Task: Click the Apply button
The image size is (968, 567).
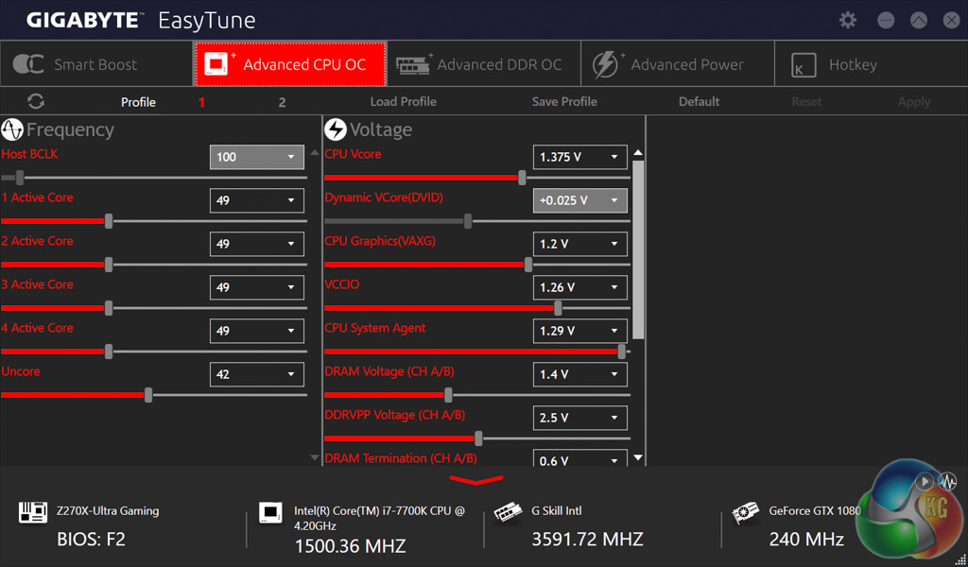Action: tap(914, 102)
